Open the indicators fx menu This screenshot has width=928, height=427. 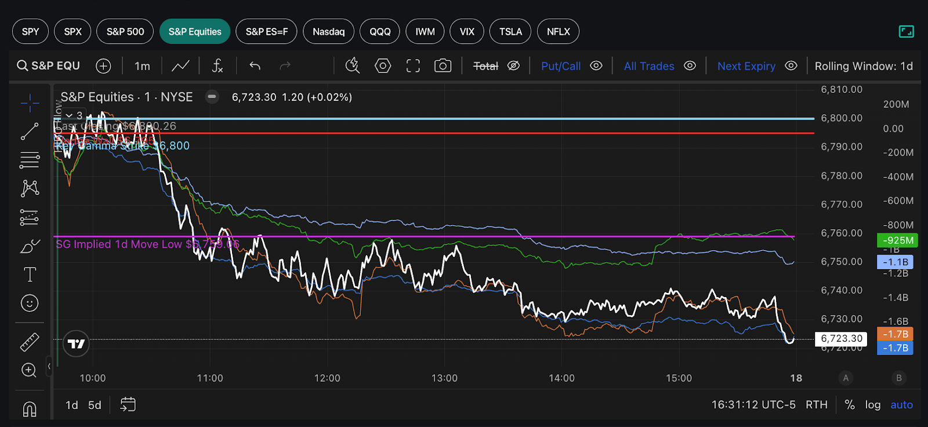(x=217, y=66)
